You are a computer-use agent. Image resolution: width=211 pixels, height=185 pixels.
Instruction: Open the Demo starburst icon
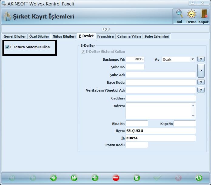coord(192,14)
